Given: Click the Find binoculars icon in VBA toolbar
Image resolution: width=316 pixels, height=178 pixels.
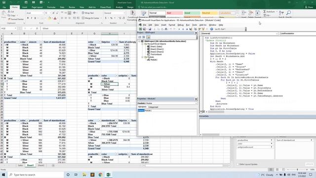Looking at the screenshot, I should point(166,29).
